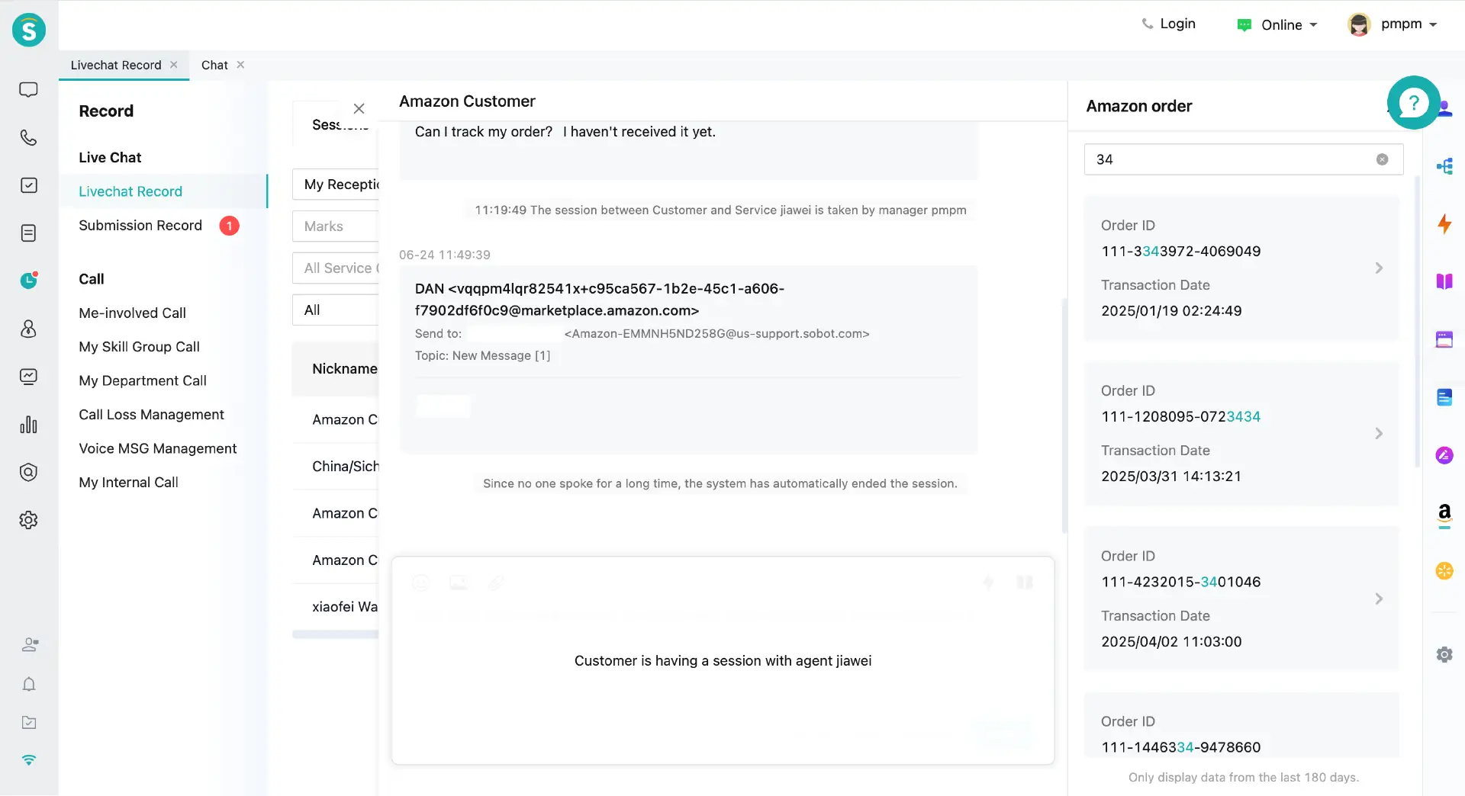Open right toolbar gear settings icon
Viewport: 1465px width, 796px height.
coord(1444,654)
